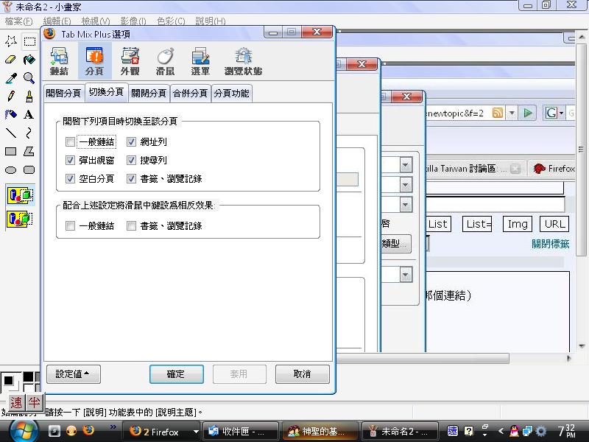Uncheck the 彈出視窗 checkbox
Viewport: 589px width, 442px height.
point(71,160)
